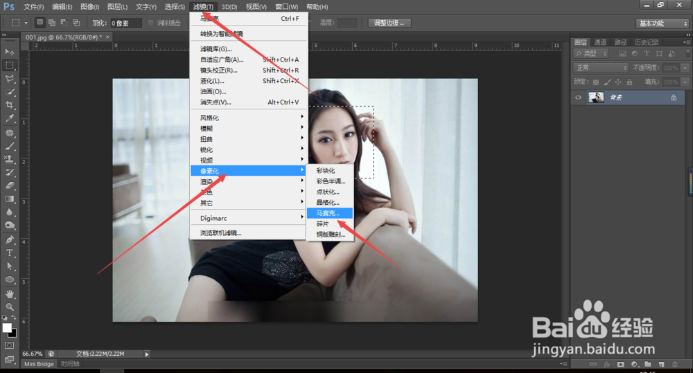Select the Crop tool
Image resolution: width=693 pixels, height=373 pixels.
pyautogui.click(x=9, y=105)
